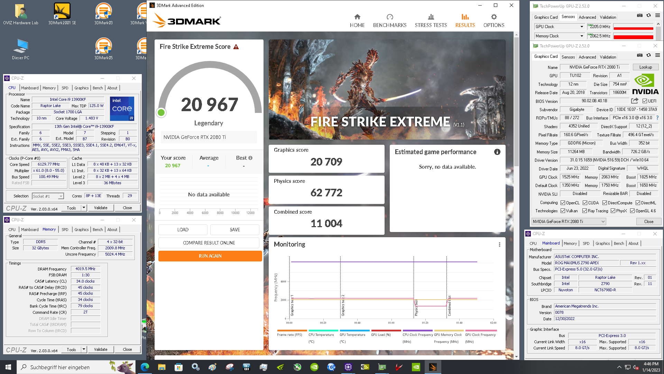Open the 3DMark BENCHMARKS section
Image resolution: width=664 pixels, height=374 pixels.
pos(390,21)
